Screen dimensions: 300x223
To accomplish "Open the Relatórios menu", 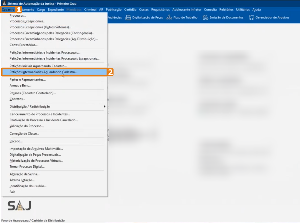I will [226, 10].
